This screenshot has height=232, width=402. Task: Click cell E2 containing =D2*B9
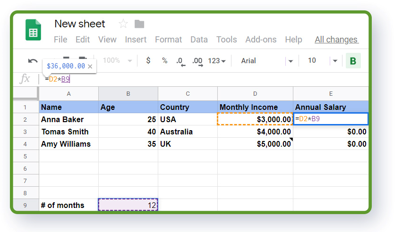331,119
